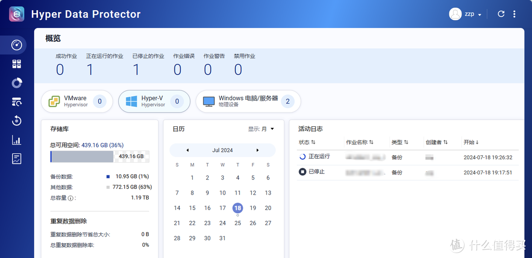Viewport: 532px width, 258px height.
Task: Open the Overview dashboard sidebar icon
Action: (x=17, y=45)
